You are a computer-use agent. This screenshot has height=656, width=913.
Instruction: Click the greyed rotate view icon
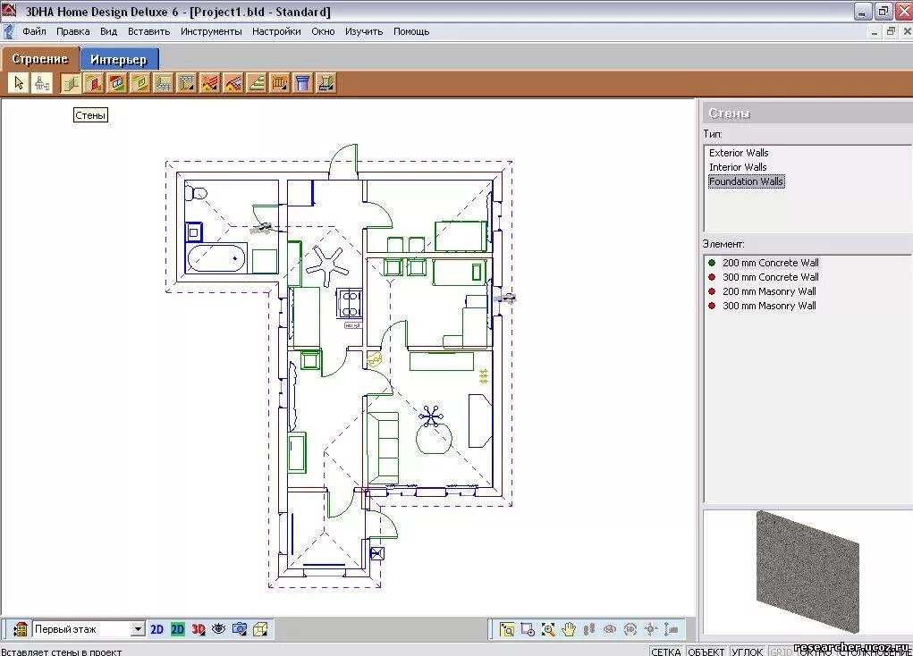point(630,629)
